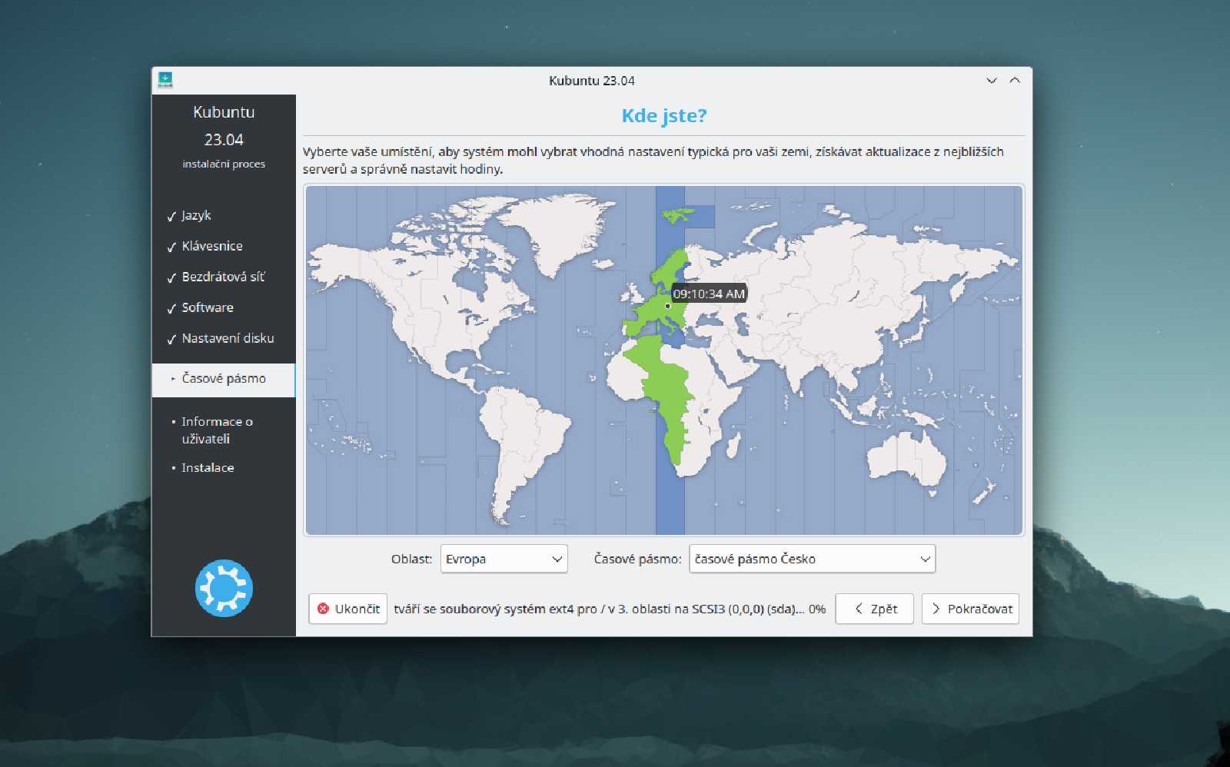Click the Časové pásmo: label beside dropdown
This screenshot has width=1230, height=767.
point(637,559)
